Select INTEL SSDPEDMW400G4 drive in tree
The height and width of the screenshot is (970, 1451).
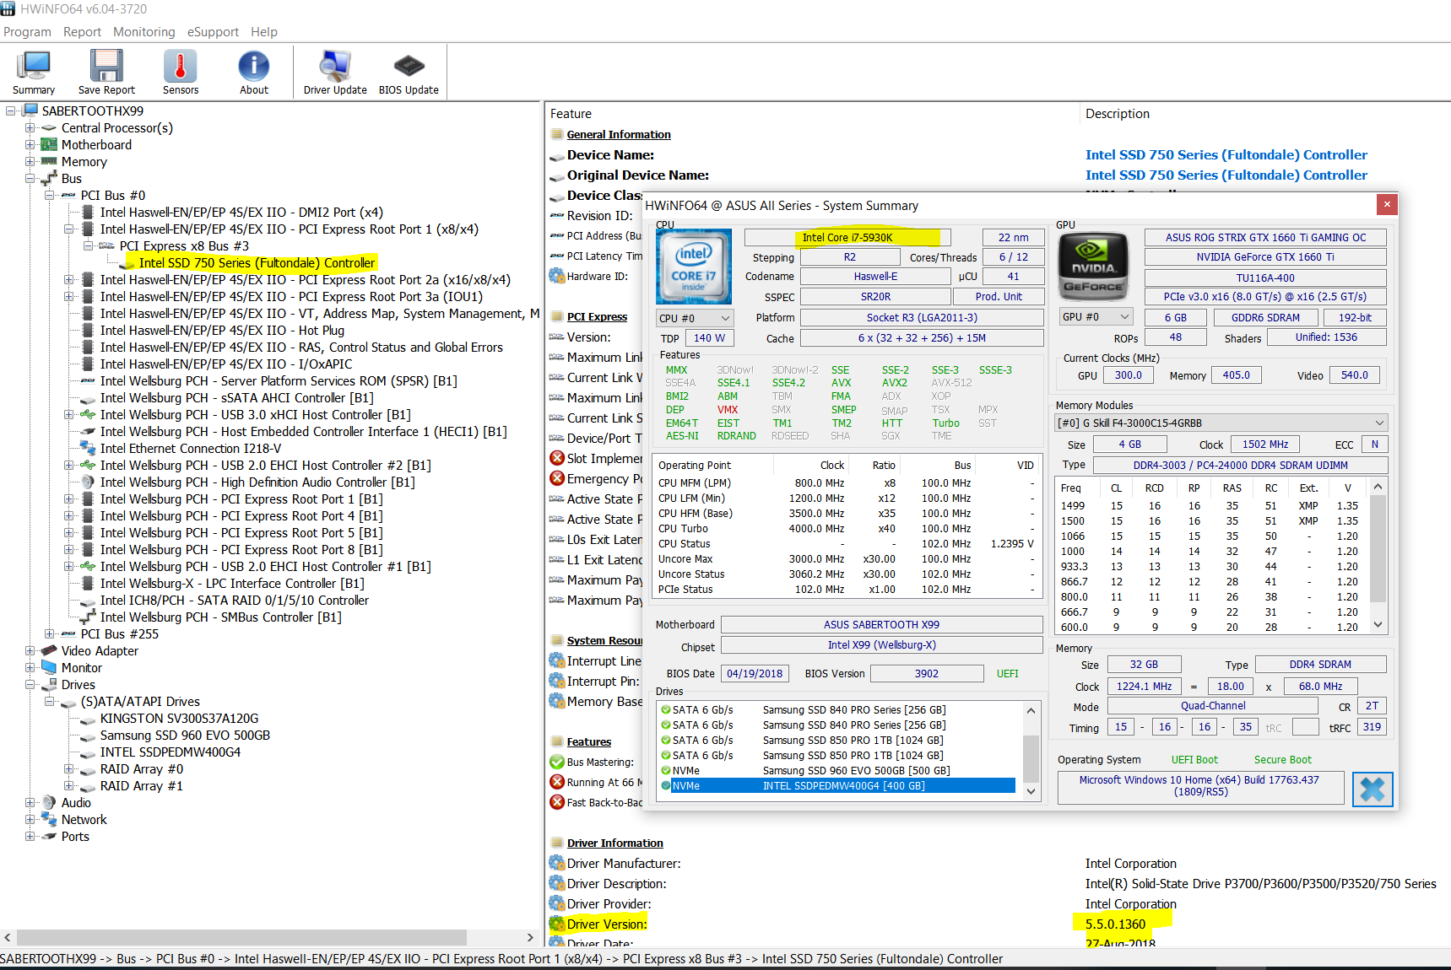coord(171,752)
